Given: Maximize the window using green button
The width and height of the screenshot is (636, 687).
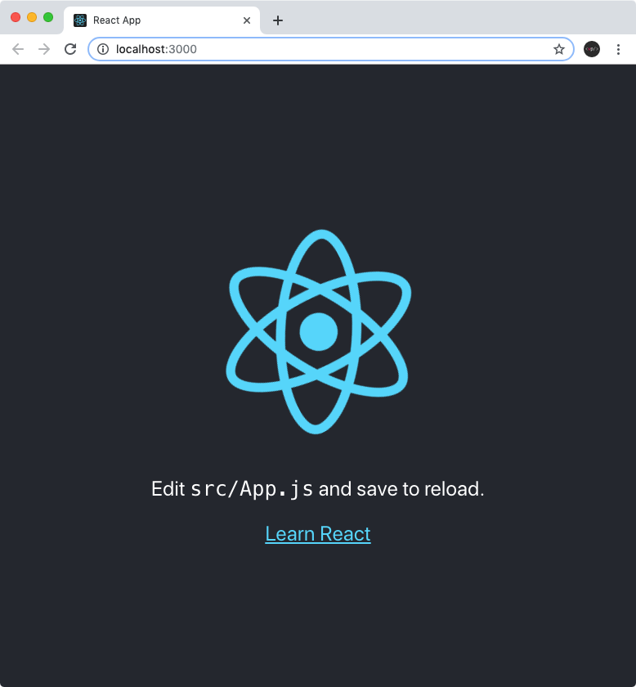Looking at the screenshot, I should pos(48,17).
